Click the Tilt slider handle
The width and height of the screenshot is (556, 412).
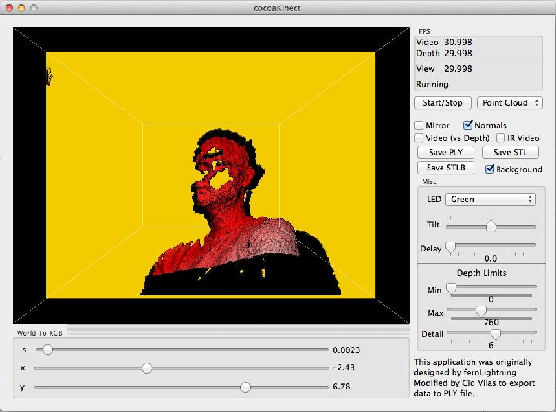pyautogui.click(x=491, y=226)
